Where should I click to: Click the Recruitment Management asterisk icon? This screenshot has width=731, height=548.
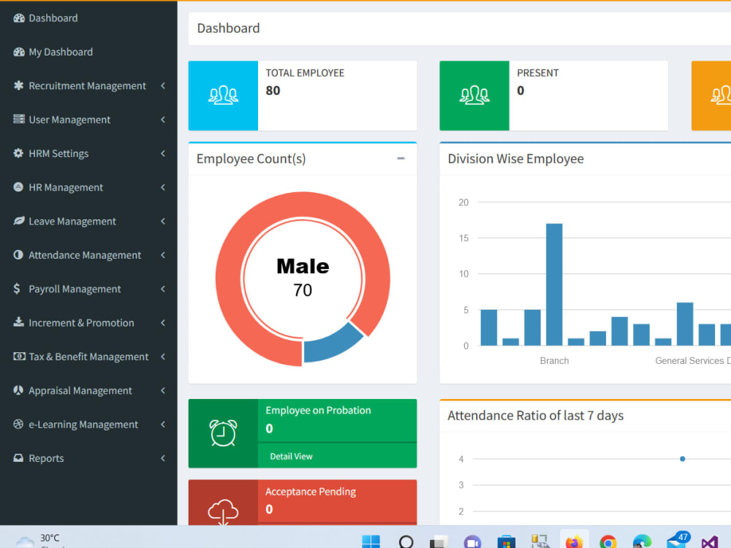point(19,85)
